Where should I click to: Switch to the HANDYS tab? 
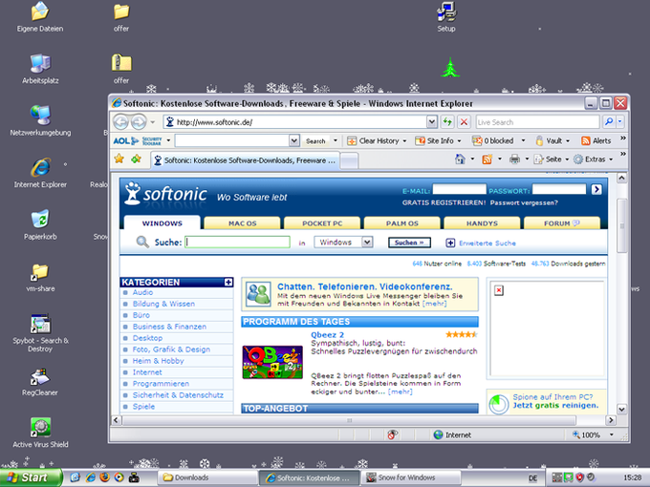coord(482,223)
